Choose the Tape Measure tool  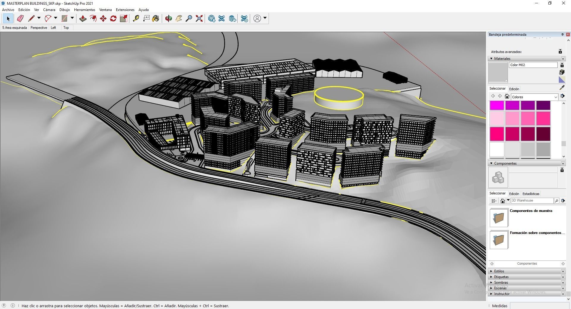click(136, 18)
